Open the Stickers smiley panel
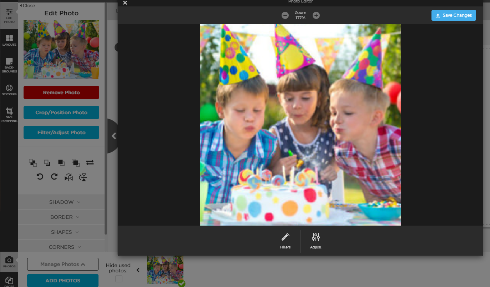Screen dimensions: 490x287 click(9, 90)
